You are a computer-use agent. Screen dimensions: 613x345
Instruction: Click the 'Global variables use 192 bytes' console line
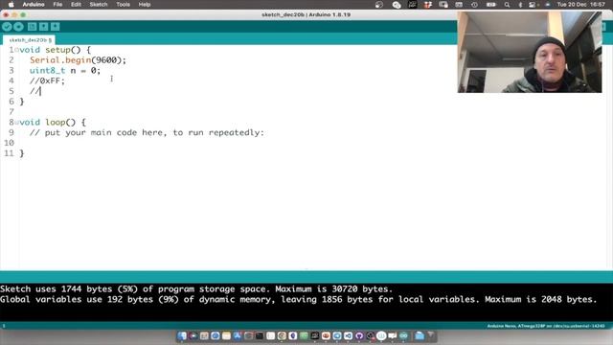click(298, 299)
